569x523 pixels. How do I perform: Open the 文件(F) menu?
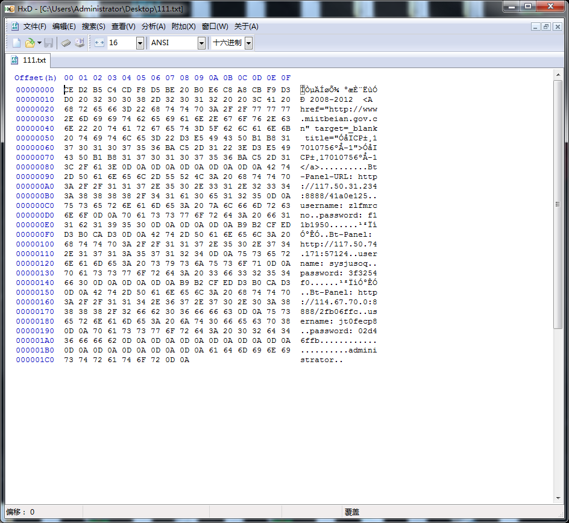(x=35, y=27)
